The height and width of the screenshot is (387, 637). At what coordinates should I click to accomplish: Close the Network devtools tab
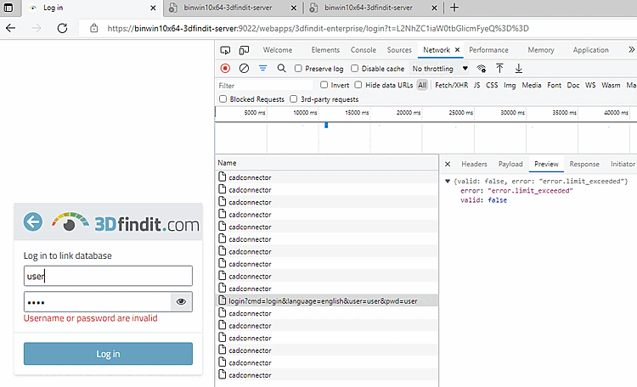[x=457, y=49]
